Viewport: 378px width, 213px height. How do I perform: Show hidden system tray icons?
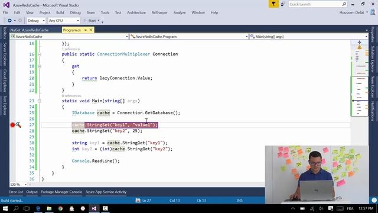click(293, 208)
